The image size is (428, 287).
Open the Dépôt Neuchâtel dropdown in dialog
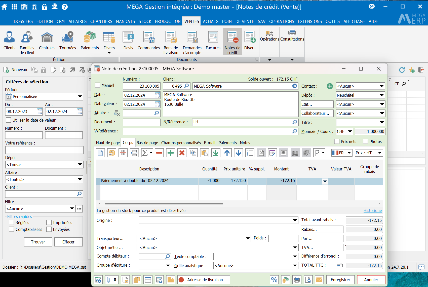click(x=360, y=95)
